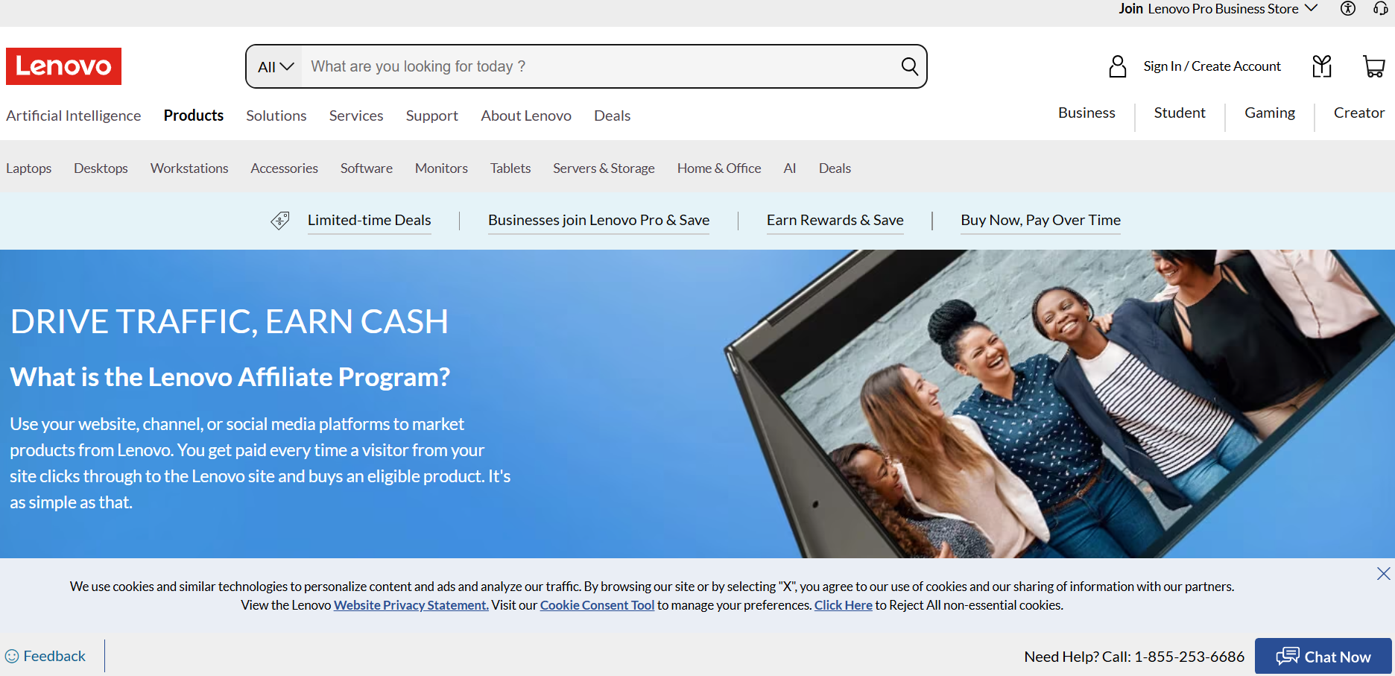Open the Products menu
Screen dimensions: 1395x676
[x=193, y=116]
